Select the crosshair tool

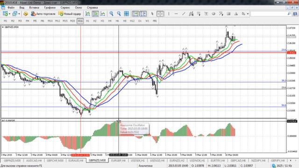click(x=160, y=14)
